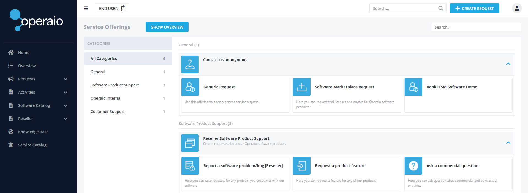Click the Contact us anonymous icon
The image size is (528, 193).
coord(190,64)
